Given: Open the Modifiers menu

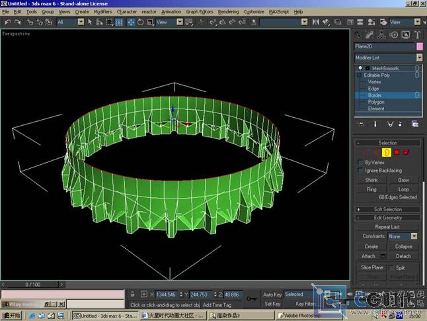Looking at the screenshot, I should (x=102, y=12).
